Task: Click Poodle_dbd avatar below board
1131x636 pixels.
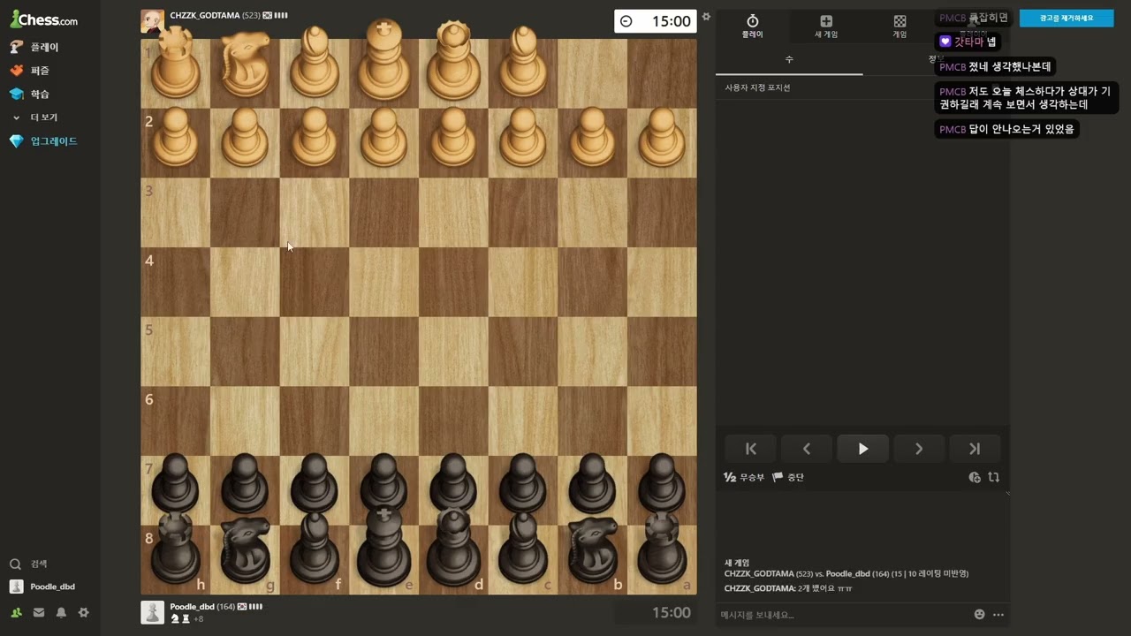Action: [152, 612]
